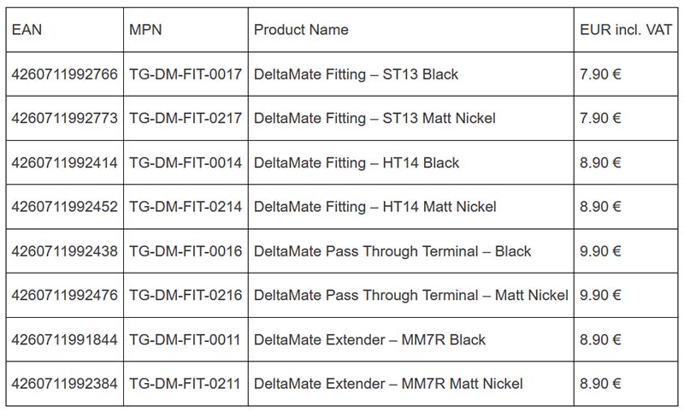The width and height of the screenshot is (684, 412).
Task: Click DeltaMate Pass Through Terminal – Black
Action: (392, 251)
